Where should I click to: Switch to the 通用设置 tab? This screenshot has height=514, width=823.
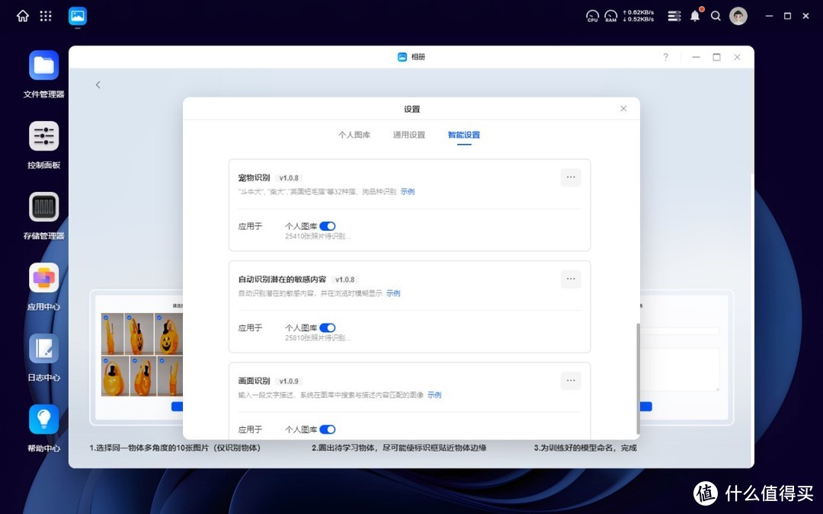pos(408,134)
